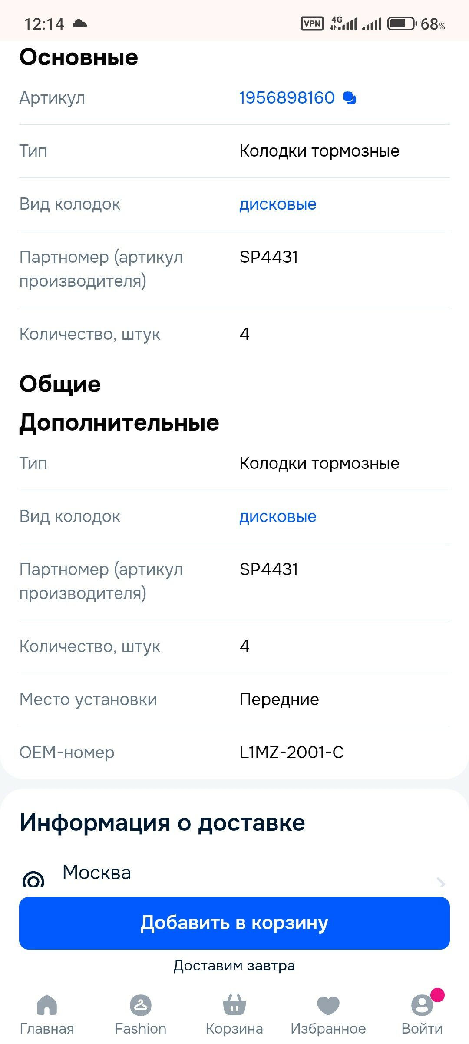
Task: Tap the battery indicator in status bar
Action: 402,23
